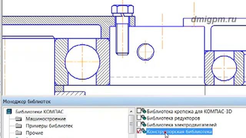Click the Примеры библиотек folder icon
The image size is (246, 138).
tap(18, 126)
